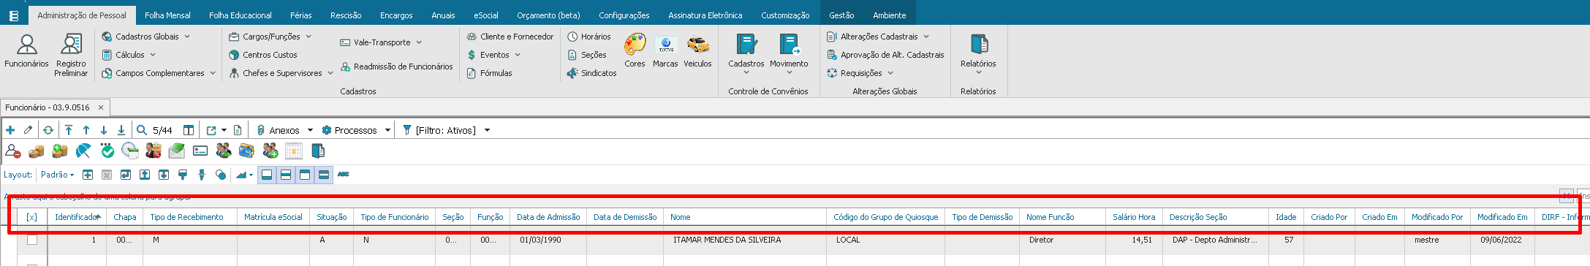Click the layout paint roller icon
The height and width of the screenshot is (266, 1590).
pos(183,175)
